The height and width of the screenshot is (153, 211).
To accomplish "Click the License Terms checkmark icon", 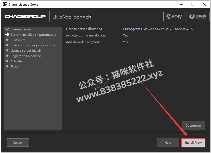I will pyautogui.click(x=7, y=29).
